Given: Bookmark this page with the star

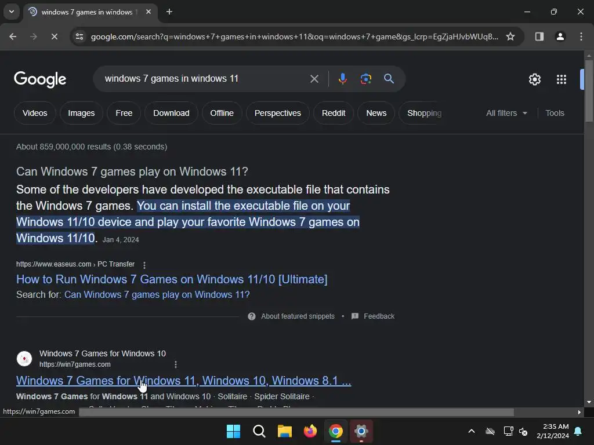Looking at the screenshot, I should tap(510, 37).
